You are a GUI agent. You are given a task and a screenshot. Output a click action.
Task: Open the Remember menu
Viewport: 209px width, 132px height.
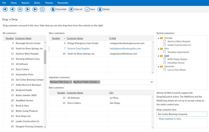point(63,3)
